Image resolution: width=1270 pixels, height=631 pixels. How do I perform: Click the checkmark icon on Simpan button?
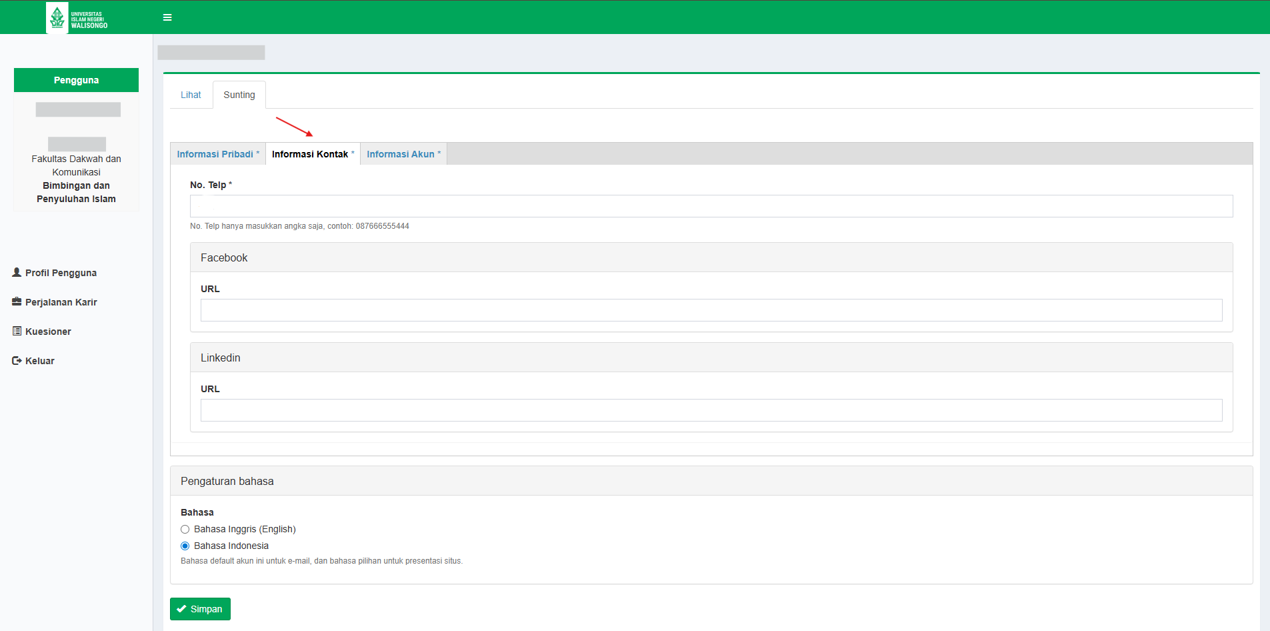(181, 609)
